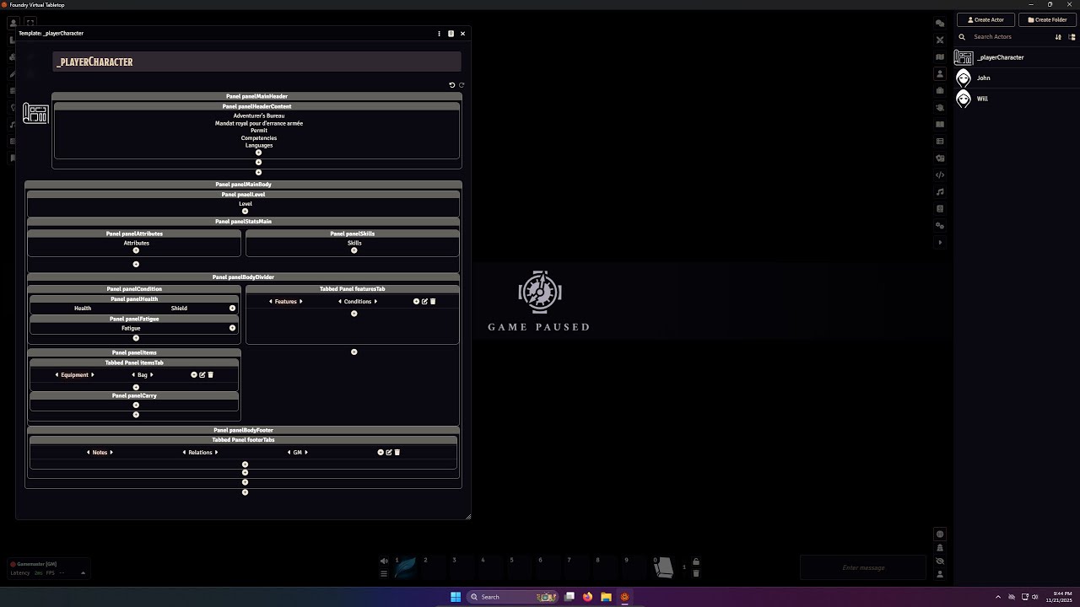Open the Combat Encounters sidebar tab

pos(940,40)
